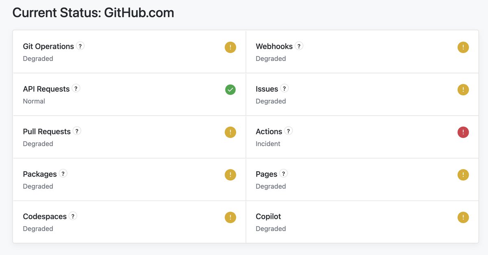Click the Actions component name
The height and width of the screenshot is (255, 488).
pyautogui.click(x=269, y=132)
